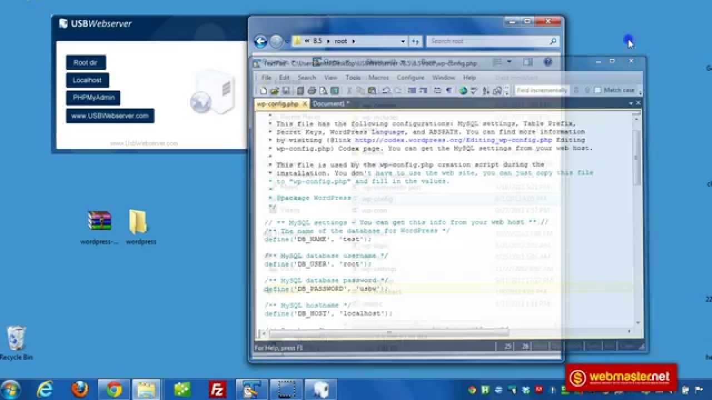The width and height of the screenshot is (712, 400).
Task: Click the Print Preview icon in TextPad toolbar
Action: point(323,91)
